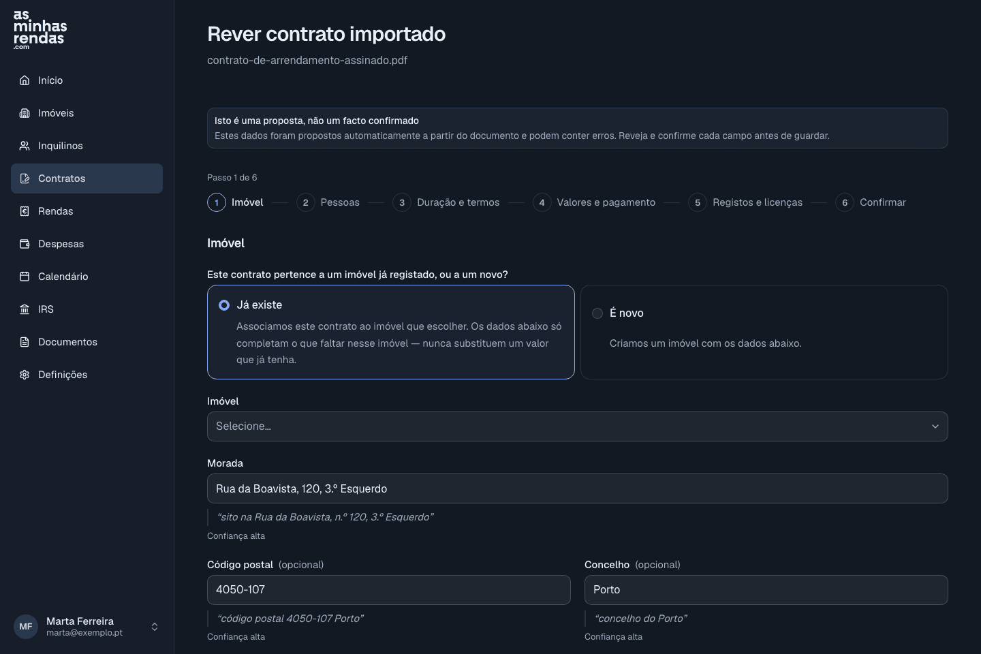
Task: Click the Definições gear icon
Action: pyautogui.click(x=25, y=375)
